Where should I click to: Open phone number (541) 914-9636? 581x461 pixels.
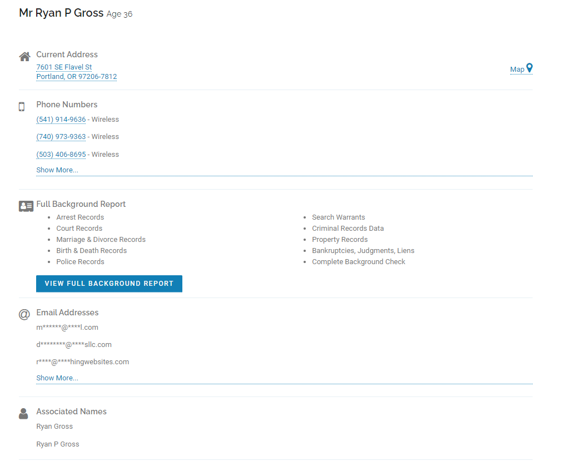tap(61, 120)
